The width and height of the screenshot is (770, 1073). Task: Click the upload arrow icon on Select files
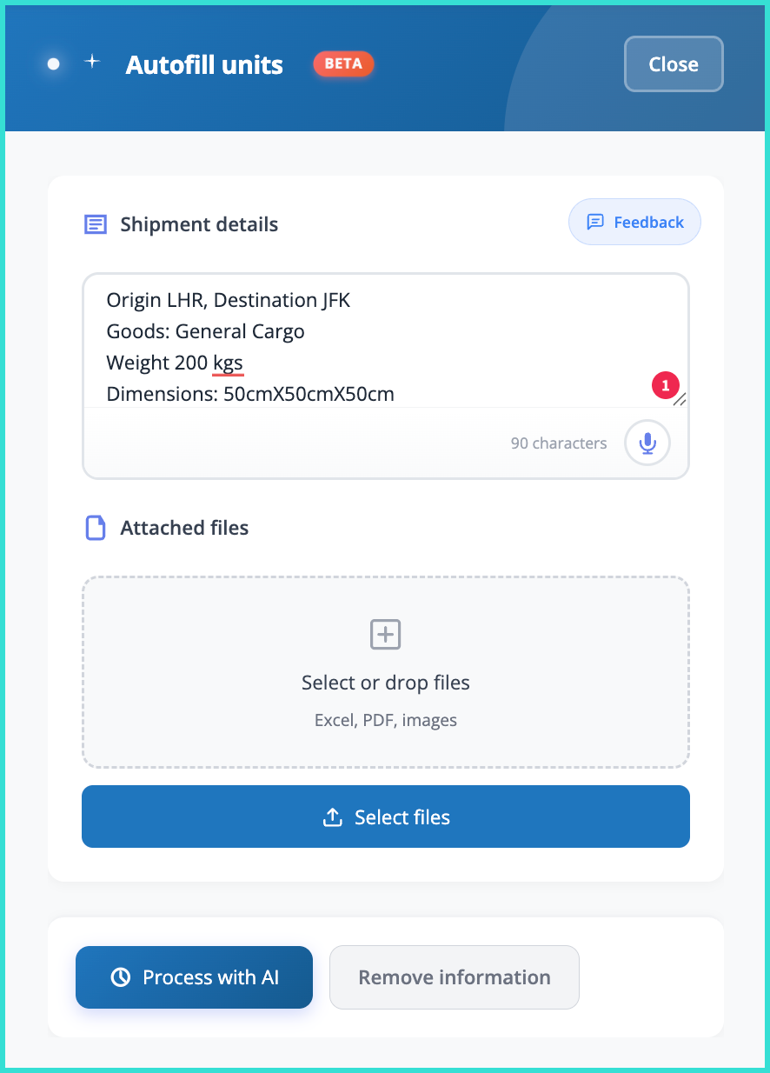coord(332,817)
